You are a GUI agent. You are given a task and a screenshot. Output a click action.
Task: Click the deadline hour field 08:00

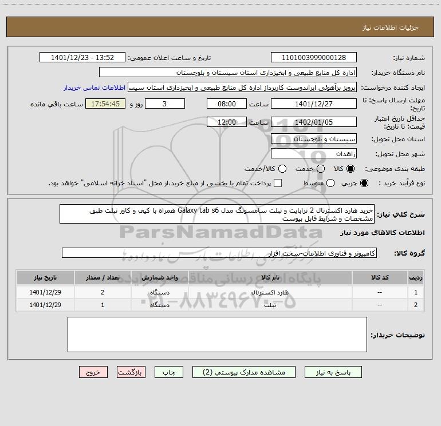[x=227, y=103]
